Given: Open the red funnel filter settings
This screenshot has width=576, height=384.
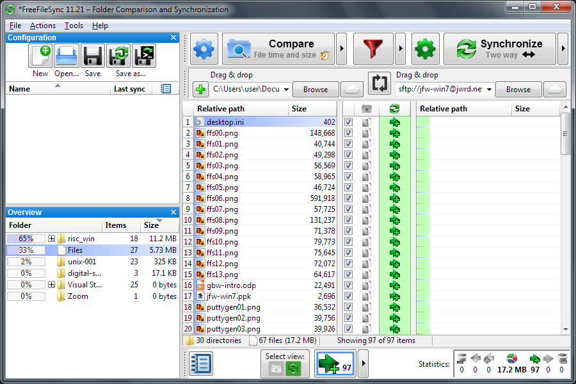Looking at the screenshot, I should tap(373, 49).
